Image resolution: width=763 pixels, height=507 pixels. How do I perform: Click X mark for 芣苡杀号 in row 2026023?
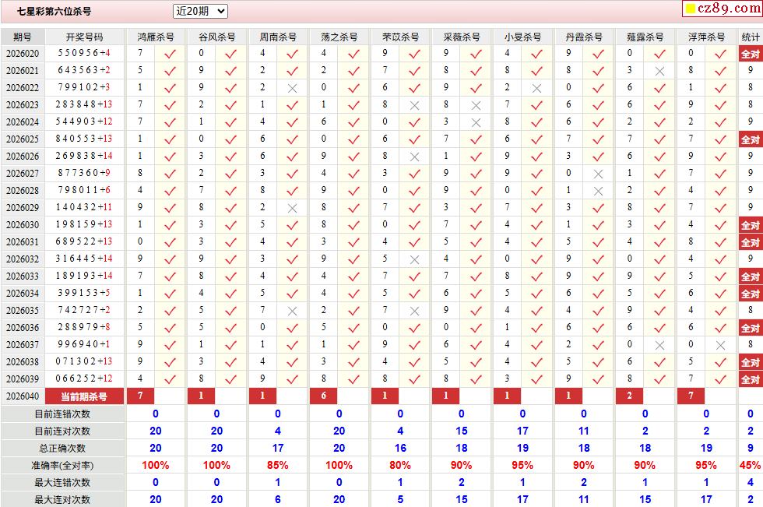(x=414, y=106)
